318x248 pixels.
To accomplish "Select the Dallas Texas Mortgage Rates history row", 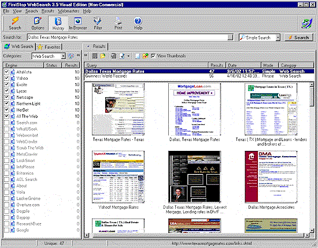I will click(199, 71).
